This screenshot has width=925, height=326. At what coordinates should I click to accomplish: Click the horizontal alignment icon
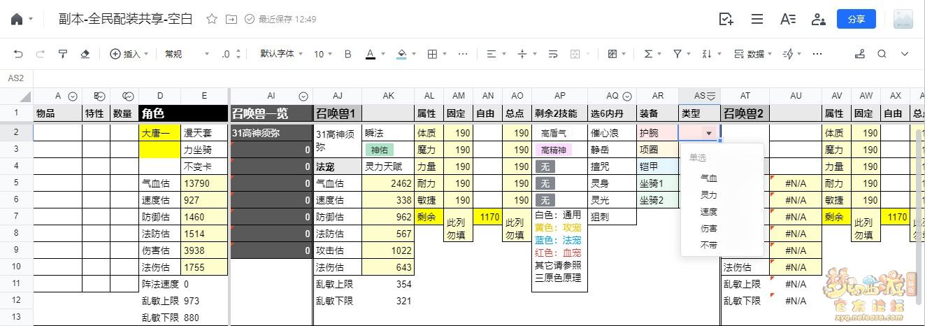pos(491,54)
